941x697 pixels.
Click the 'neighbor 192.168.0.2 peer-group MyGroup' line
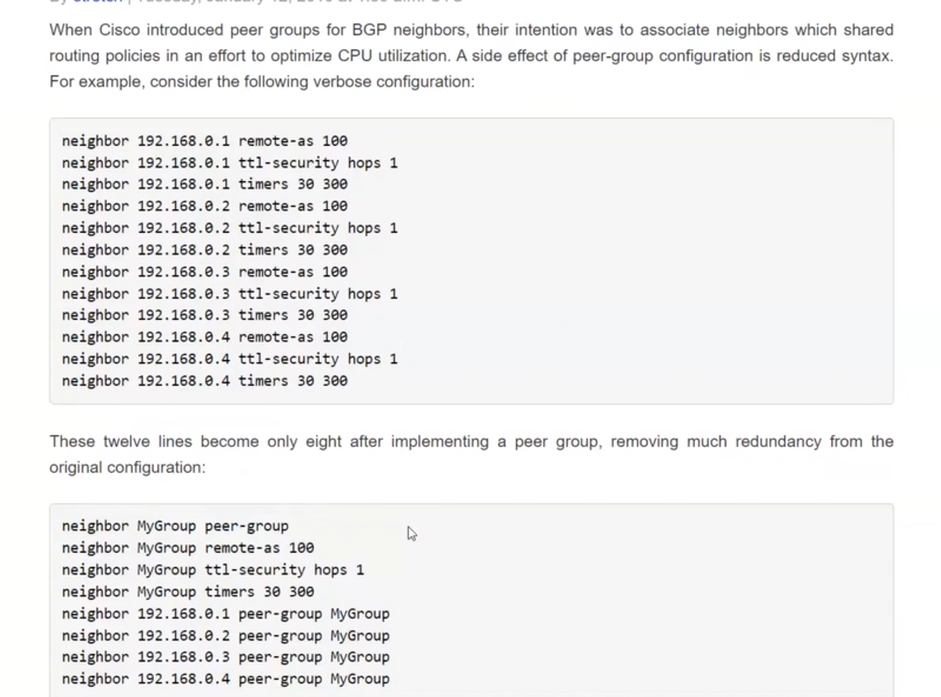[225, 636]
